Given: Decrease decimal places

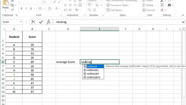Looking at the screenshot, I should point(94,10).
